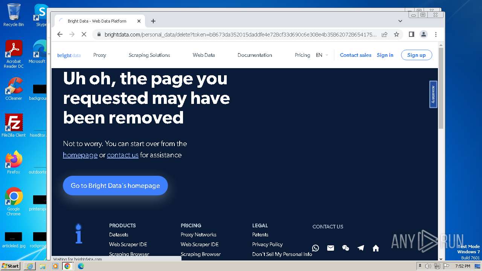Screen dimensions: 482x271
Task: Open the Windows Start menu
Action: click(10, 266)
